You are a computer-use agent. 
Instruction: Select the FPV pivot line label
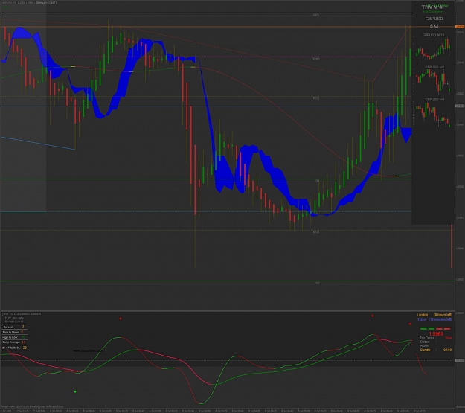[316, 15]
